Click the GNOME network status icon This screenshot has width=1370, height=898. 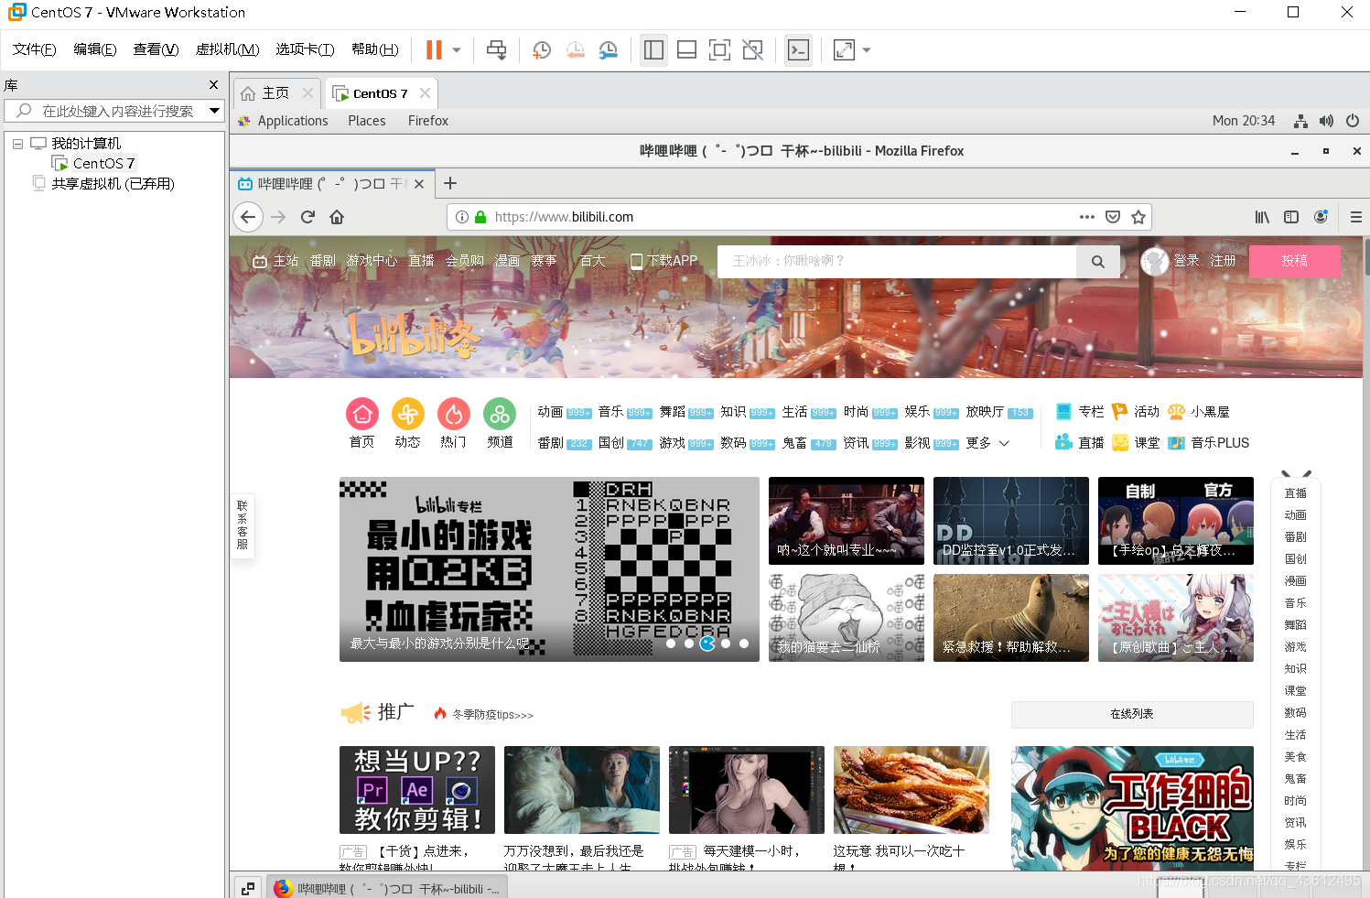pyautogui.click(x=1300, y=121)
